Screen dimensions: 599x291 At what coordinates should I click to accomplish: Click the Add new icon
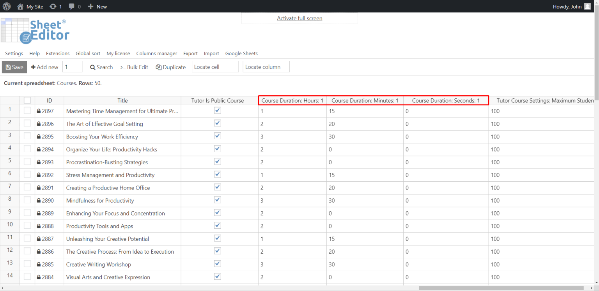(x=34, y=67)
